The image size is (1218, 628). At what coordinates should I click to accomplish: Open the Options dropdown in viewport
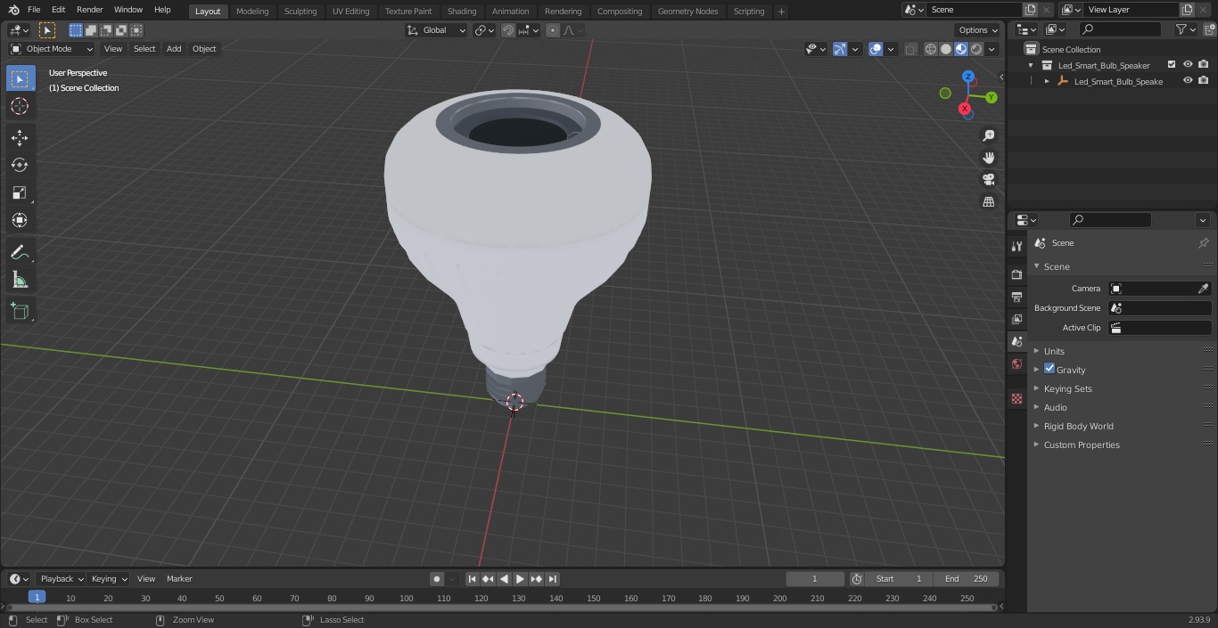pyautogui.click(x=977, y=30)
